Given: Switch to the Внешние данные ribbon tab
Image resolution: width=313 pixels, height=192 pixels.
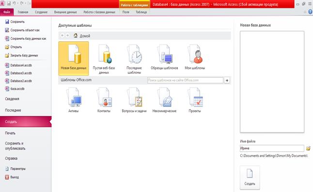Looking at the screenshot, I should [x=65, y=12].
